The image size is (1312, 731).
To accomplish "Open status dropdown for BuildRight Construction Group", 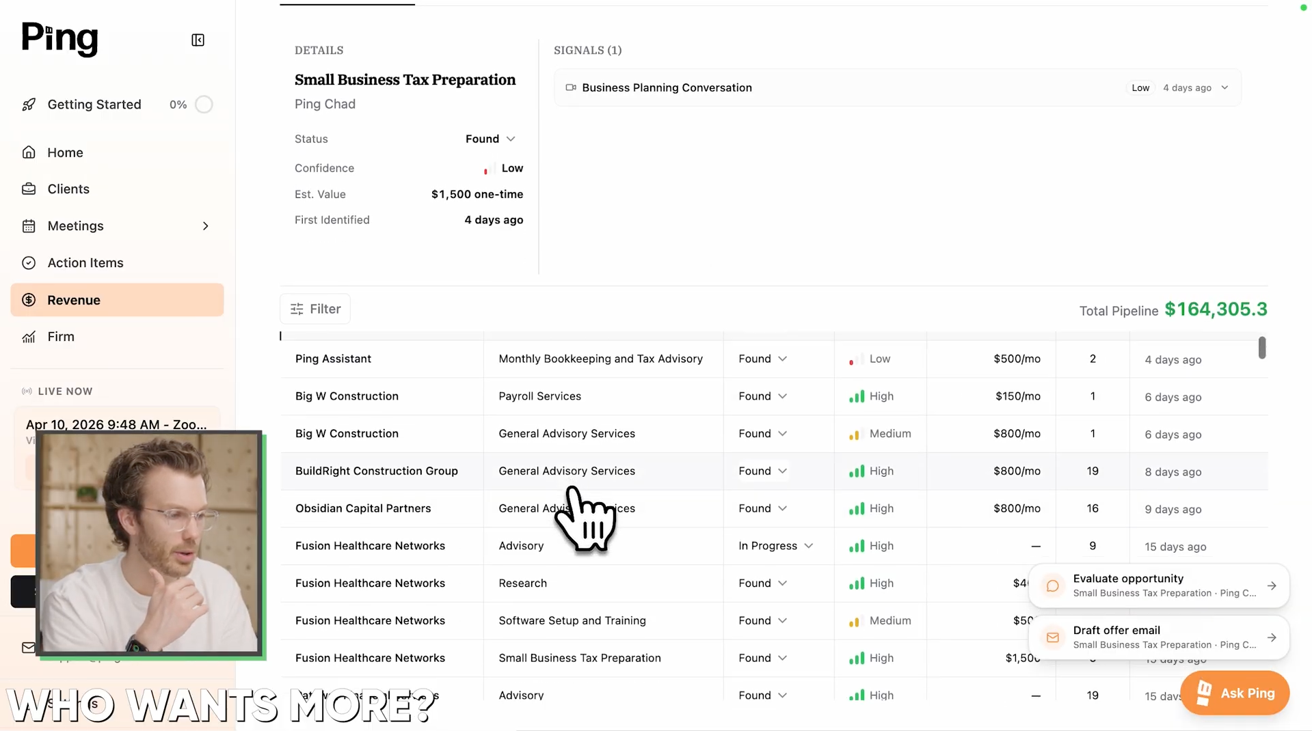I will (762, 471).
